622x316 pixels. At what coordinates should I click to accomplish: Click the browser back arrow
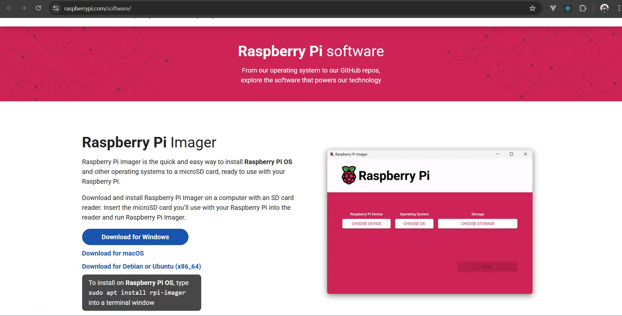pos(9,8)
